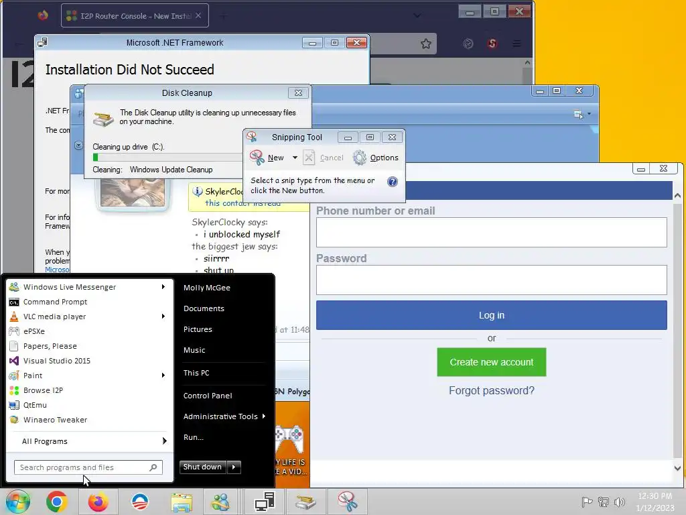The height and width of the screenshot is (515, 686).
Task: Open volume speaker tray icon
Action: click(x=619, y=502)
